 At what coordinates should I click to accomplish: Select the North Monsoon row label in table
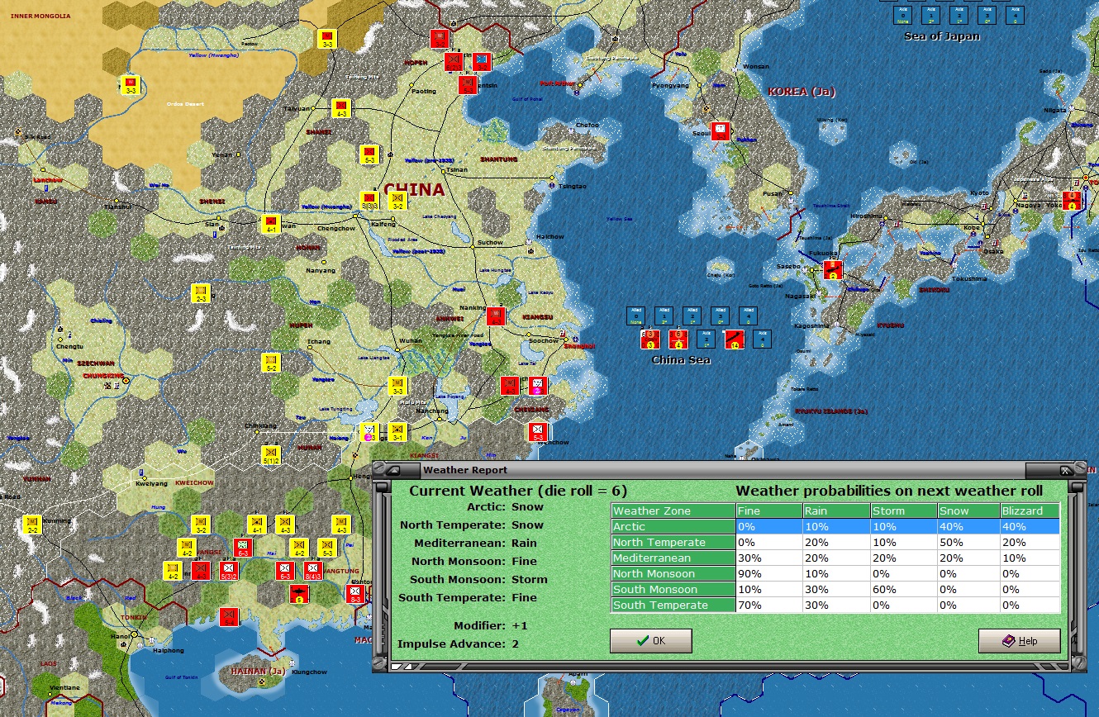(673, 573)
